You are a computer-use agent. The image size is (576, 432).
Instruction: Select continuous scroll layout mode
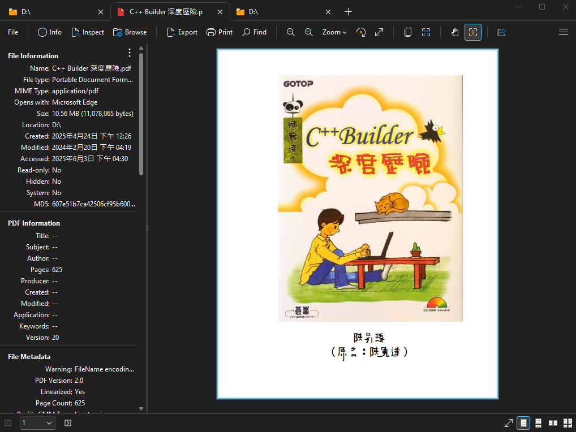click(x=538, y=423)
